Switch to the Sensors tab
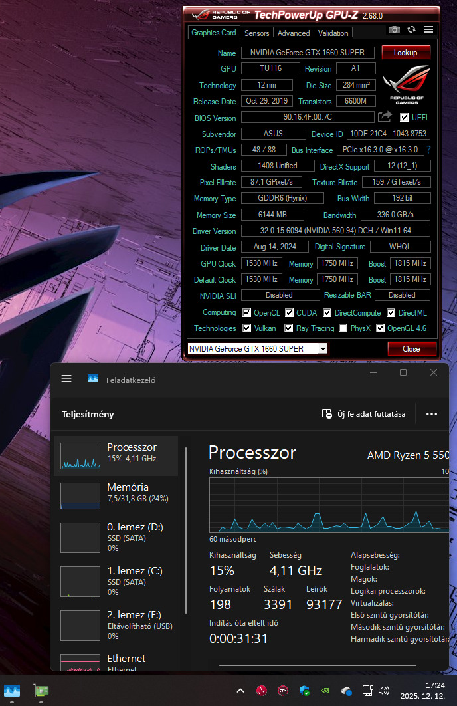 [x=256, y=33]
